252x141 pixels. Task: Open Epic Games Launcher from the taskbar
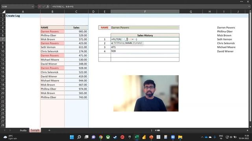[130, 137]
